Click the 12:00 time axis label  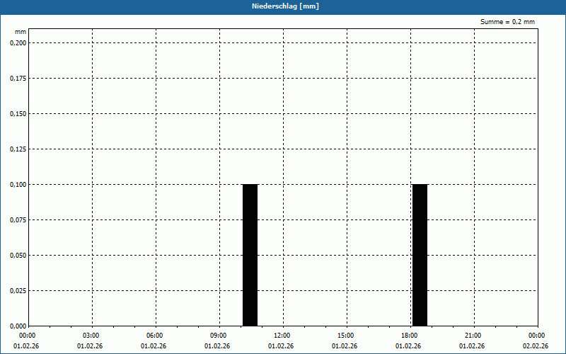coord(282,336)
